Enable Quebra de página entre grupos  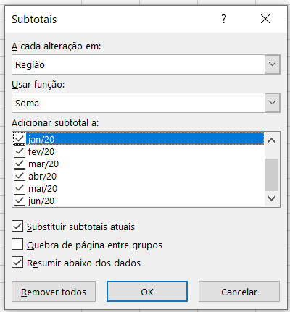pos(17,244)
